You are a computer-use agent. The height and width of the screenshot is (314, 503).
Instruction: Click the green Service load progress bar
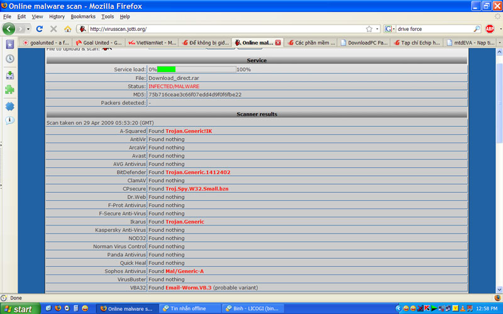(166, 69)
